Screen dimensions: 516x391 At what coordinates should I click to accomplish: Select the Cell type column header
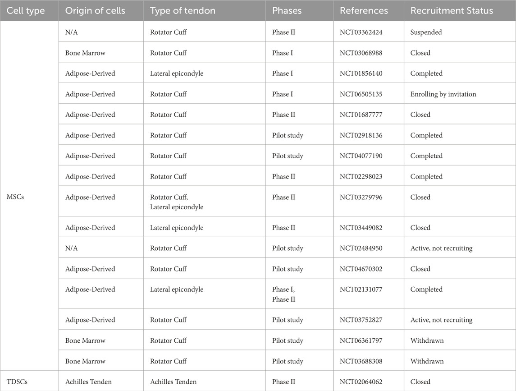click(x=26, y=10)
